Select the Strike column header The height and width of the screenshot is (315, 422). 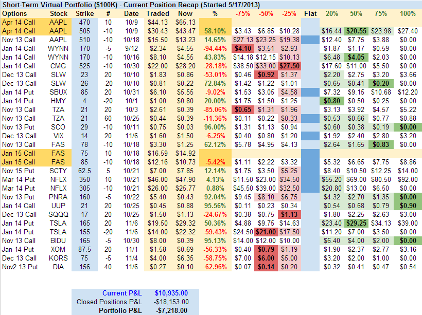(84, 13)
